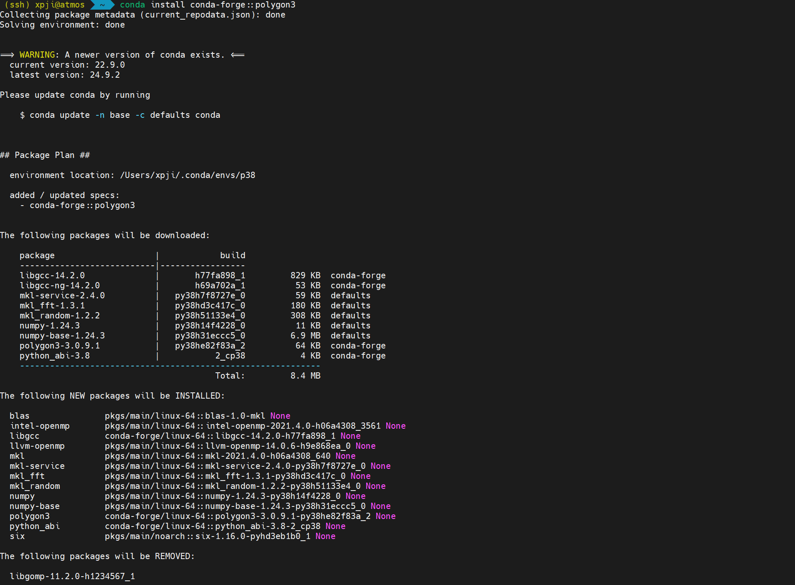Select the python_abi-3.8 entry
Image resolution: width=795 pixels, height=585 pixels.
tap(55, 356)
